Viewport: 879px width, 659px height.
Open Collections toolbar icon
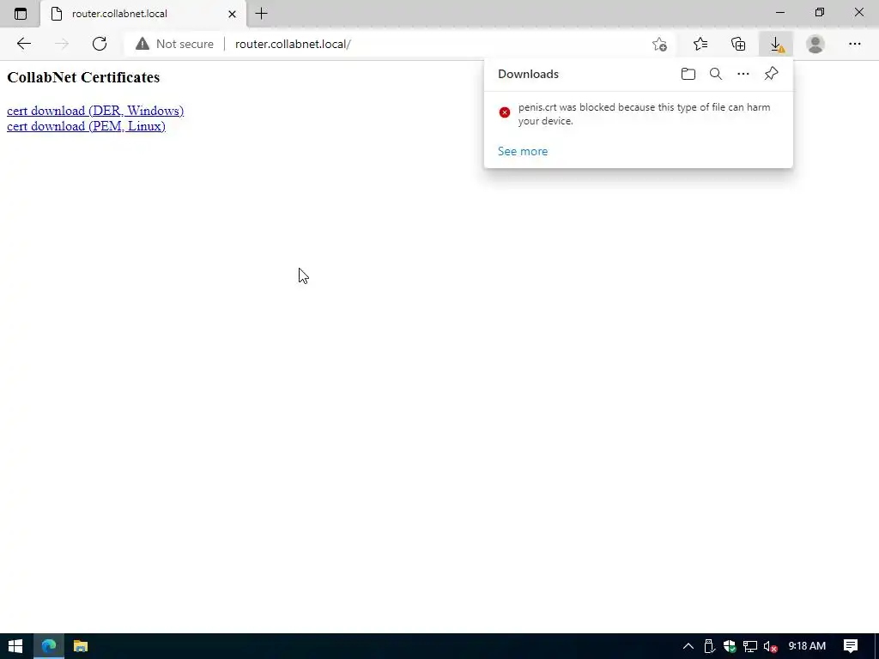pos(738,44)
